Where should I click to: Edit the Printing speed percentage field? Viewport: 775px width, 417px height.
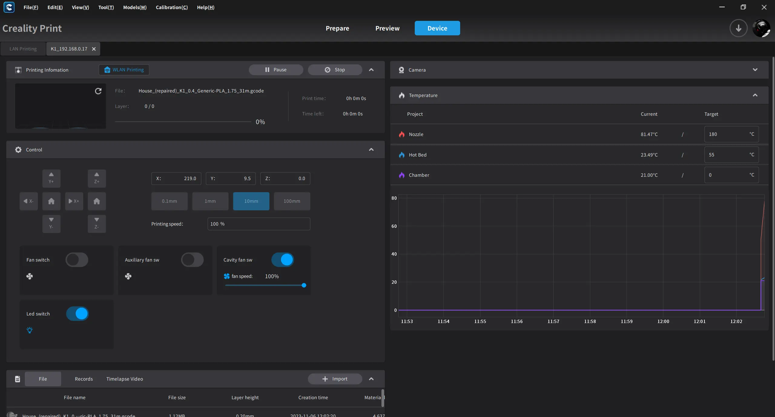(x=259, y=224)
